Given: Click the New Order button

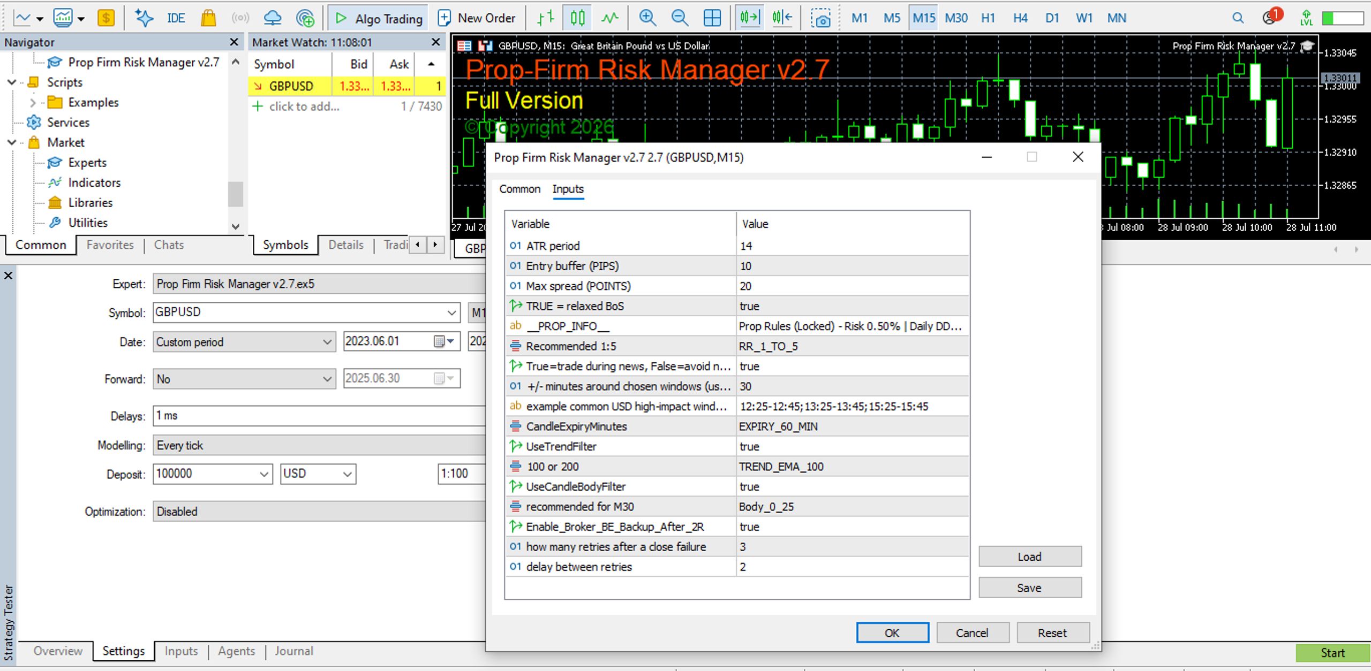Looking at the screenshot, I should click(476, 18).
